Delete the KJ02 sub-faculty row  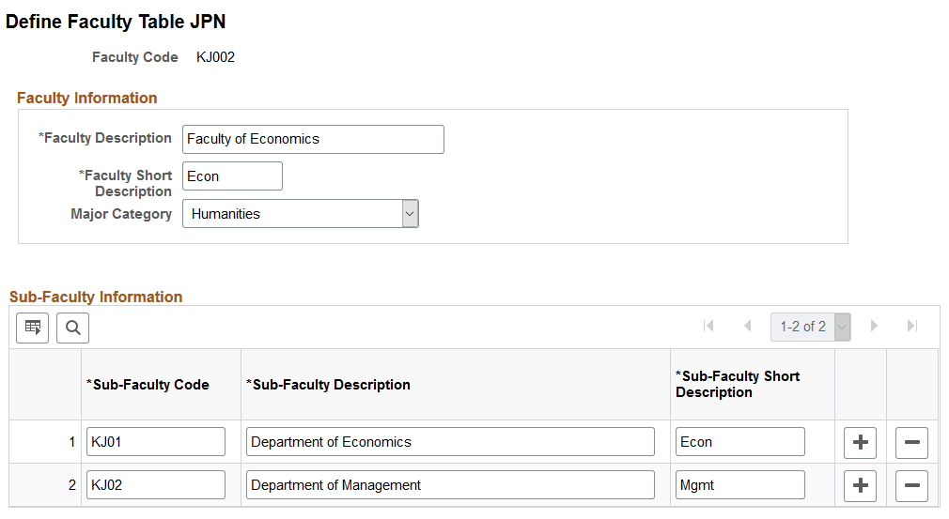tap(911, 485)
